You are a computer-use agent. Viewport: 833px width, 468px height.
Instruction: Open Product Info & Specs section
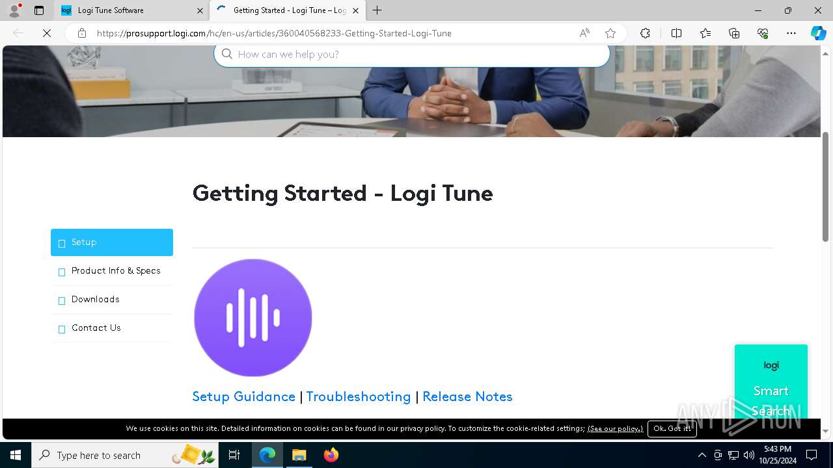pyautogui.click(x=112, y=271)
